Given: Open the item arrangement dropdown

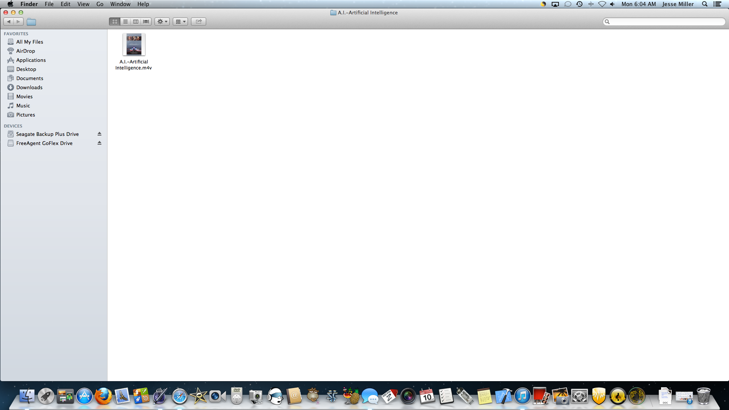Looking at the screenshot, I should click(180, 22).
